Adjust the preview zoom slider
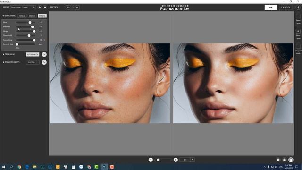 point(159,160)
